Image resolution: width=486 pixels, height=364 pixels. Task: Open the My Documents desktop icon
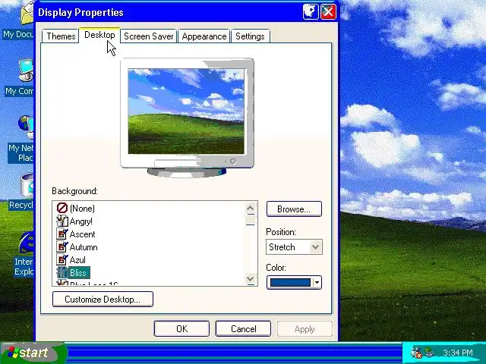coord(18,20)
